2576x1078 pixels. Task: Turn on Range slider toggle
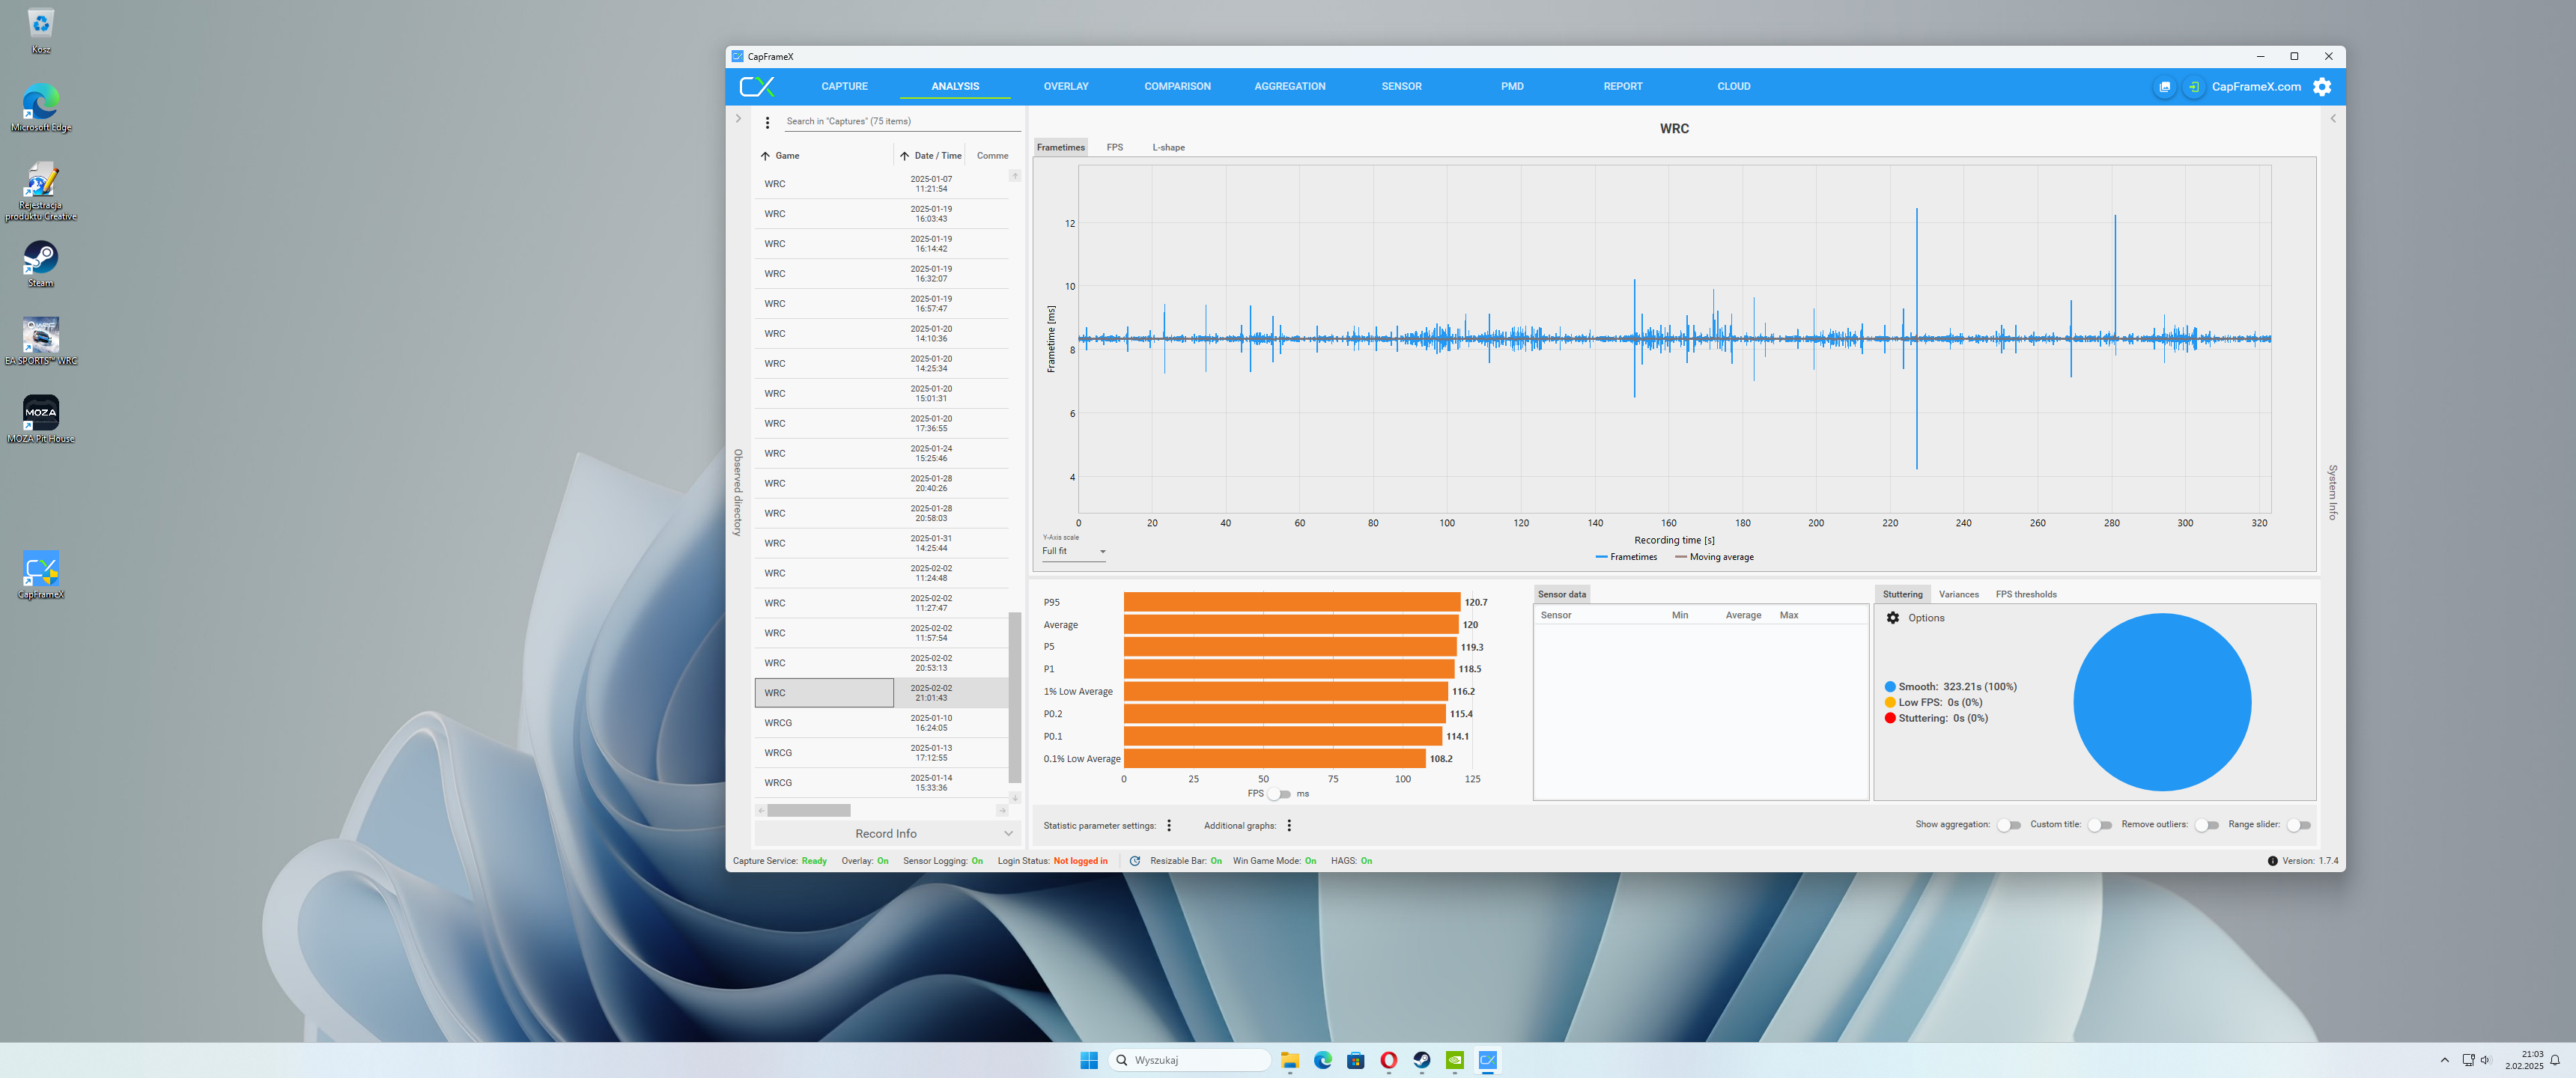point(2299,825)
